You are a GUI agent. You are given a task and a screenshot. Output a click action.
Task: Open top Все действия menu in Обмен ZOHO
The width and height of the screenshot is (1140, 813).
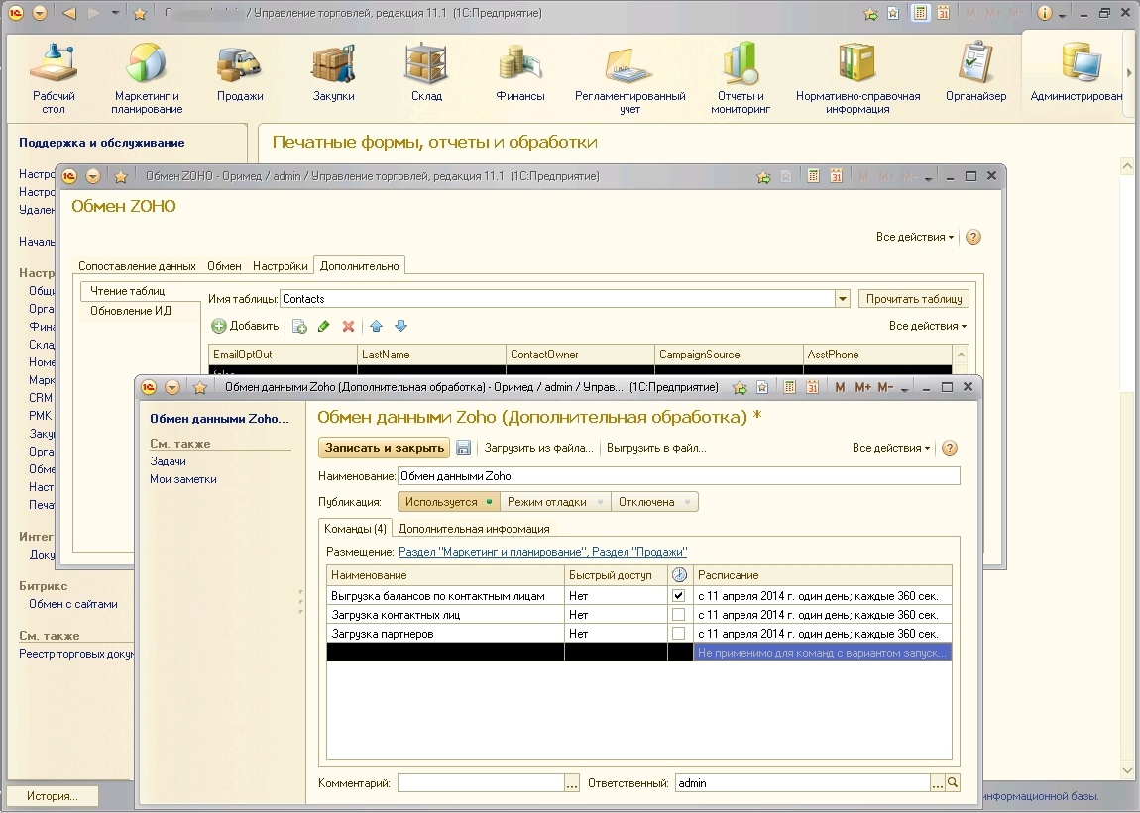pos(915,237)
